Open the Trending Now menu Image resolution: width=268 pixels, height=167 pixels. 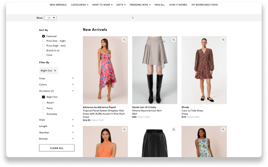click(140, 5)
